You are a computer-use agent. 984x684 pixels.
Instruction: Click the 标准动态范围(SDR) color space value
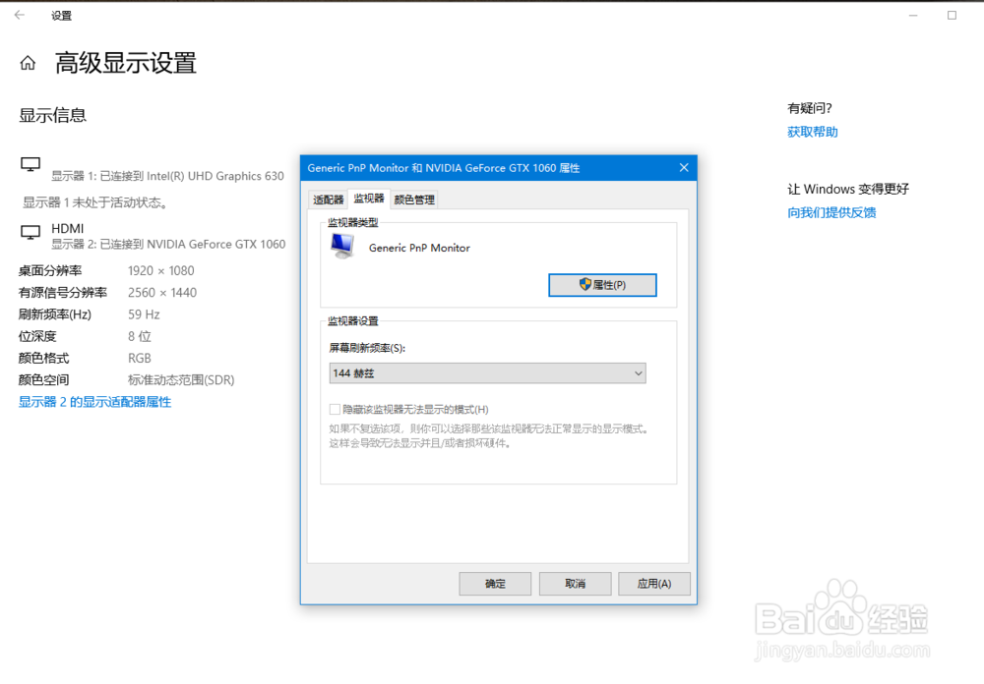pos(181,380)
